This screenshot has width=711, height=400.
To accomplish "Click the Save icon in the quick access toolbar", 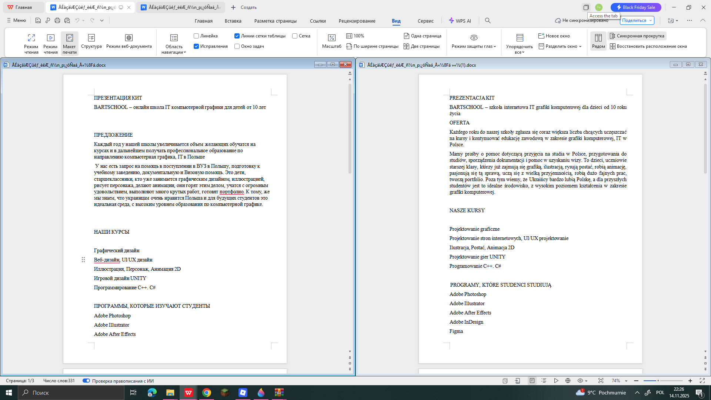I will (x=38, y=21).
